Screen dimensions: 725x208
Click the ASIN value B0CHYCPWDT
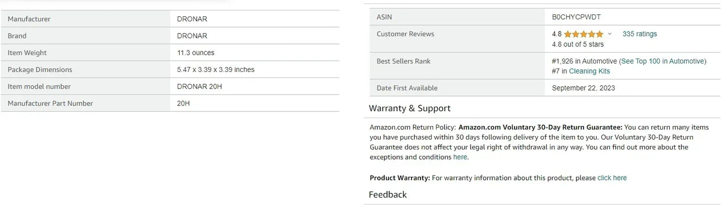click(x=576, y=17)
